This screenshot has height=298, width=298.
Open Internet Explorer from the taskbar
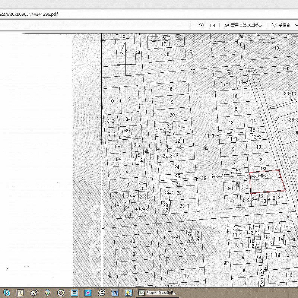click(101, 293)
